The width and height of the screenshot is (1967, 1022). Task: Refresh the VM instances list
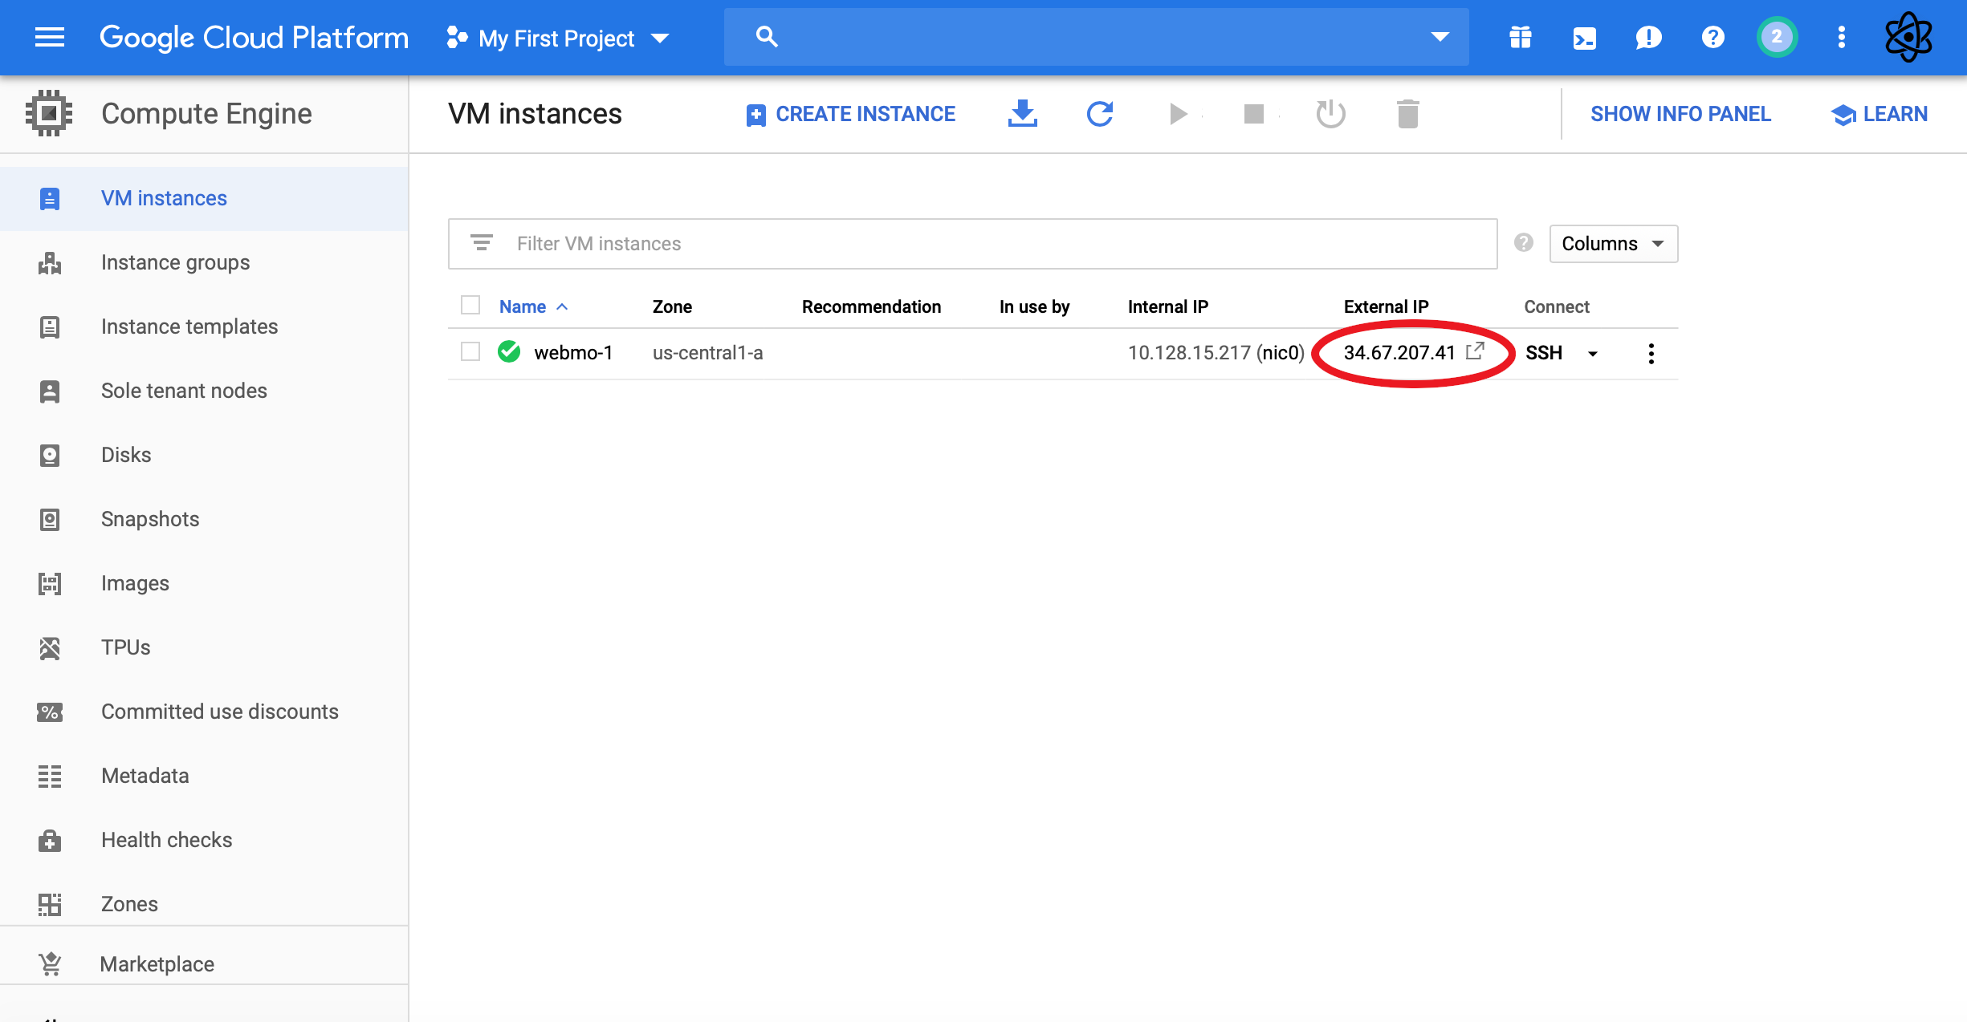(x=1099, y=114)
